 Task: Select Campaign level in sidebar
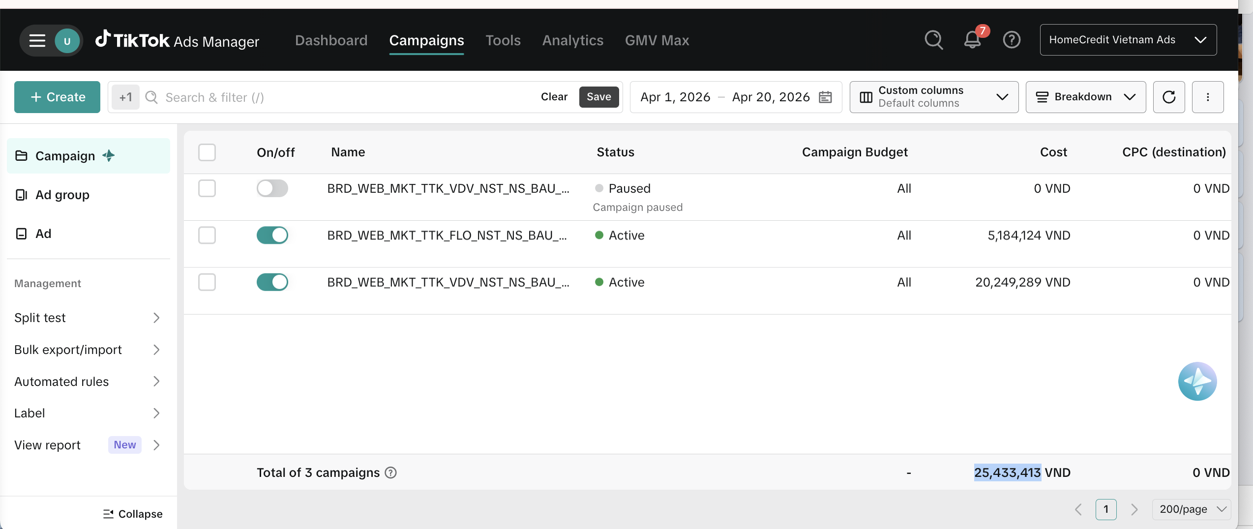(89, 156)
